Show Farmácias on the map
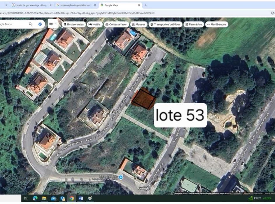 [194, 24]
